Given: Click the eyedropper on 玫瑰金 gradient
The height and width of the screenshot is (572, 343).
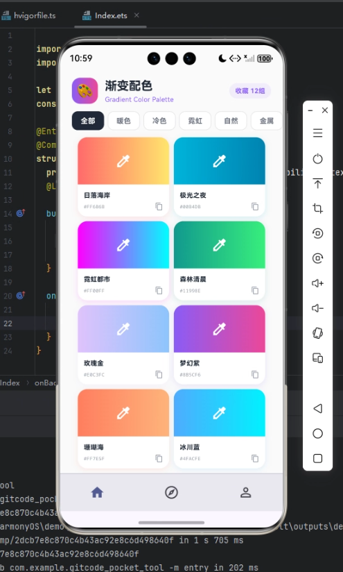Looking at the screenshot, I should click(123, 328).
